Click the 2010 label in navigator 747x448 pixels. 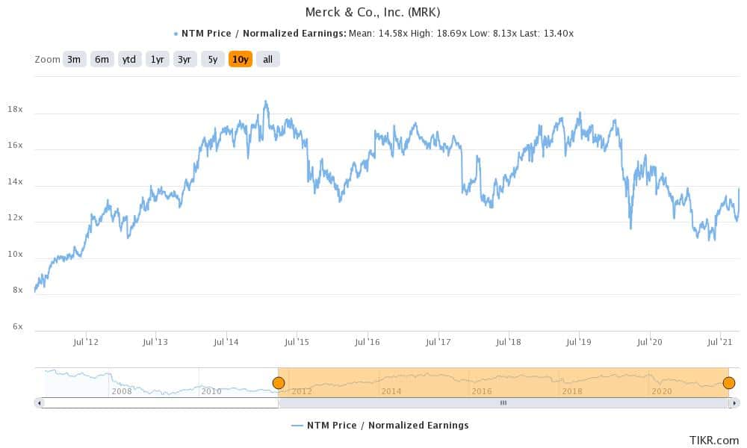[211, 391]
